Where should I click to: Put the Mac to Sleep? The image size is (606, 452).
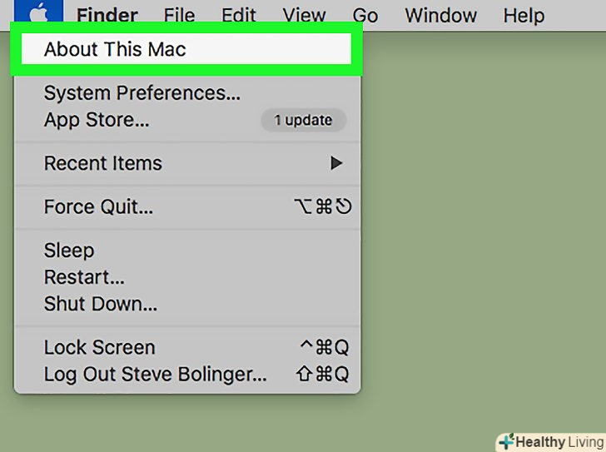point(69,251)
